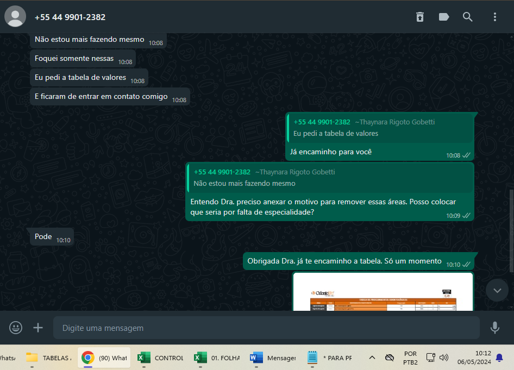The image size is (514, 370).
Task: Click the plus attach icon
Action: tap(38, 328)
